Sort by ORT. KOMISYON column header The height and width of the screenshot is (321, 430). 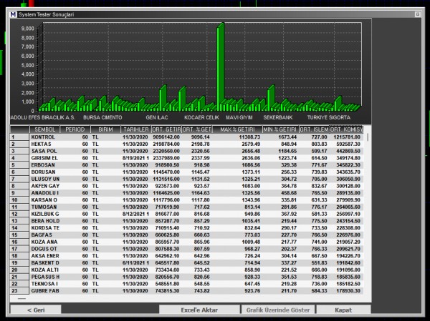coord(346,129)
